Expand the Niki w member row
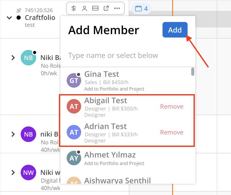231x195 pixels. [x=13, y=172]
